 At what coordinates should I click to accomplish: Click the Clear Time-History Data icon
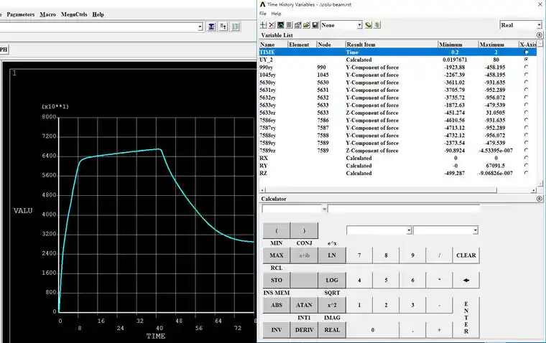[x=369, y=25]
